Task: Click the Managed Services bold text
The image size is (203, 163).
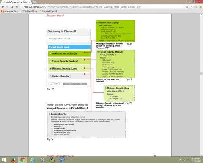Action: [x=56, y=108]
